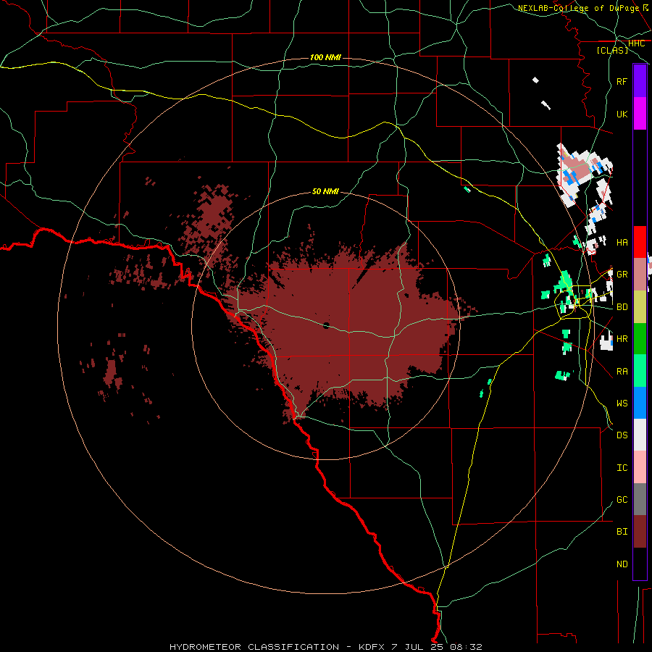Click the GR legend label

622,275
